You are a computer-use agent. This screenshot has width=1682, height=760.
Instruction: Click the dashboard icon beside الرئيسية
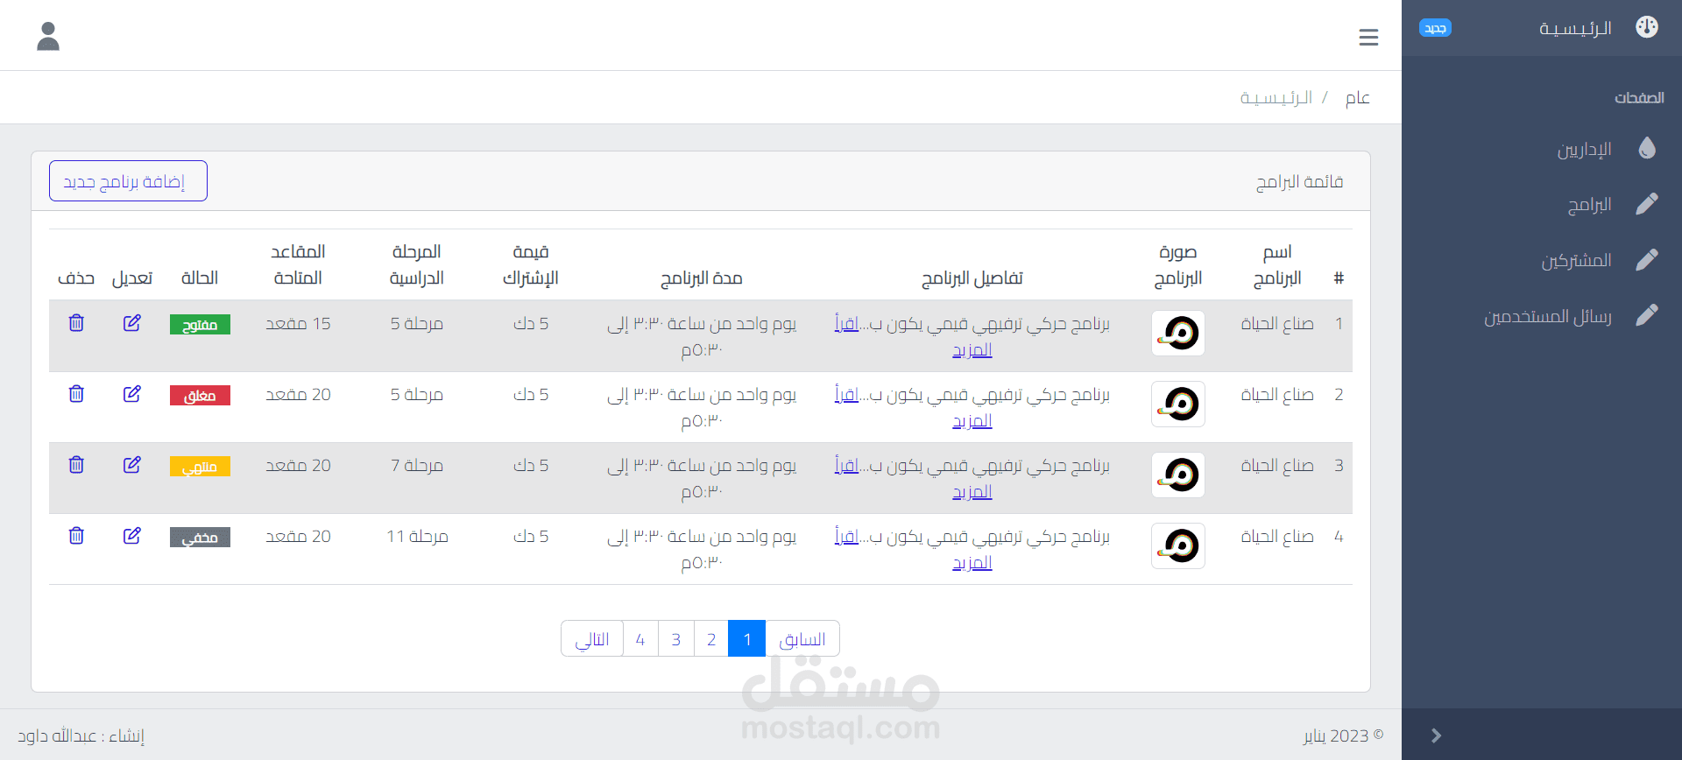click(1647, 27)
